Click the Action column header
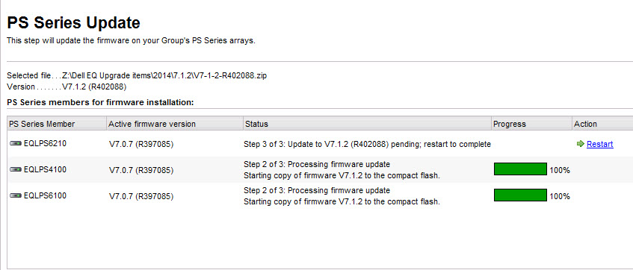Viewport: 633px width, 270px height. click(x=602, y=124)
